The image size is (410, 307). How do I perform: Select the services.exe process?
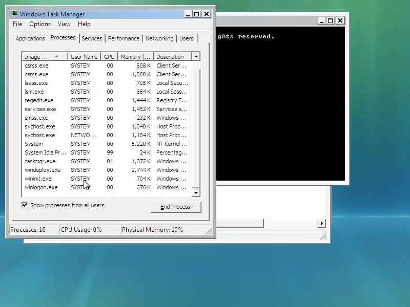(x=107, y=109)
